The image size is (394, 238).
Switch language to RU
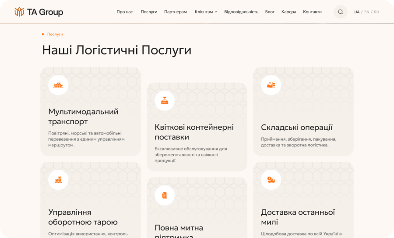click(x=376, y=12)
